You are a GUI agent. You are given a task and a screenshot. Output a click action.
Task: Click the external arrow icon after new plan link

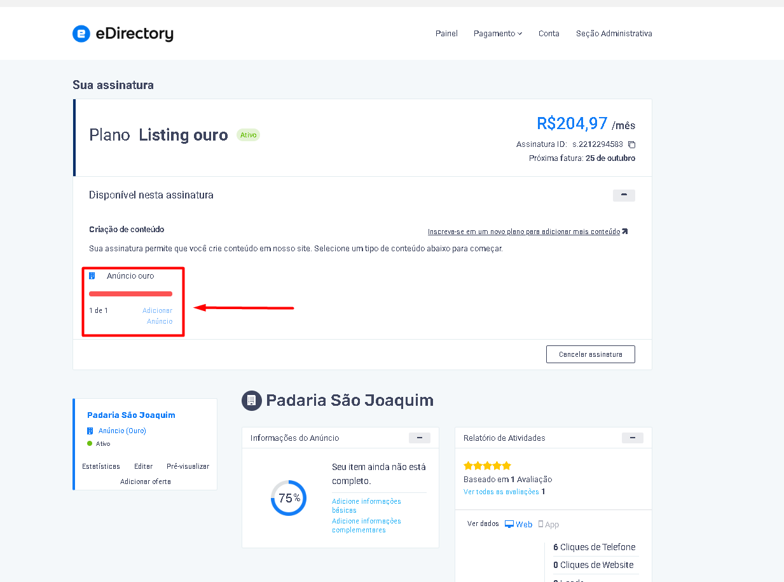pos(624,232)
